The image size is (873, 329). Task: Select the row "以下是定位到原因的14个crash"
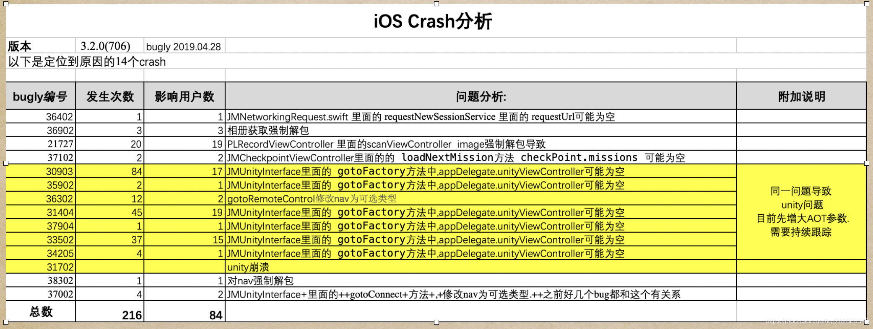[x=436, y=61]
